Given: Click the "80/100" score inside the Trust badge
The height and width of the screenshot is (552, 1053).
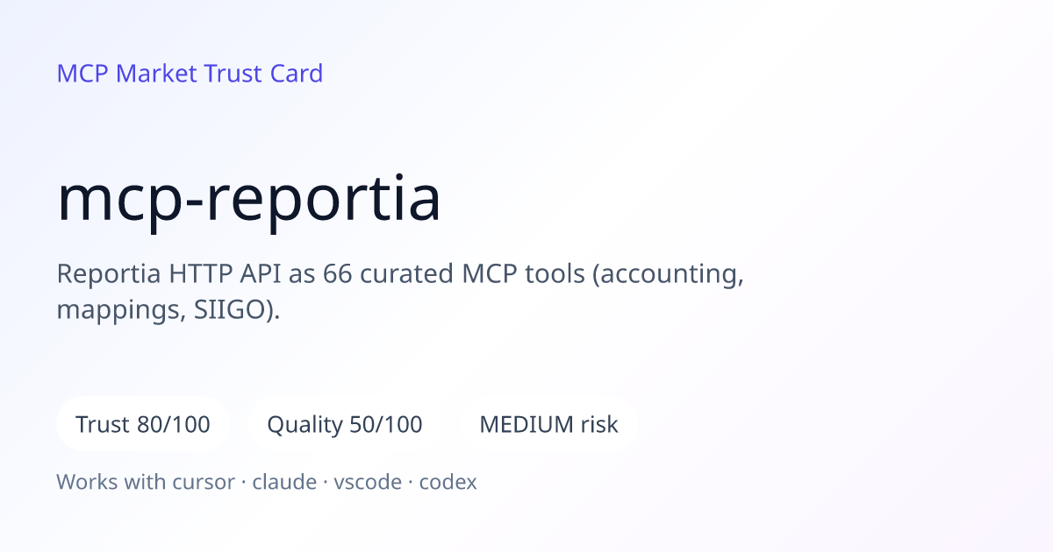Looking at the screenshot, I should [174, 425].
